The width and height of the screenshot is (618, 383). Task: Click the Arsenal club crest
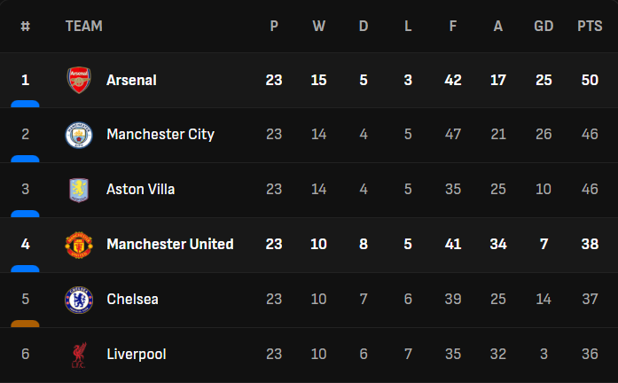[78, 80]
